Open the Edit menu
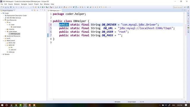190x107 pixels. coord(6,4)
